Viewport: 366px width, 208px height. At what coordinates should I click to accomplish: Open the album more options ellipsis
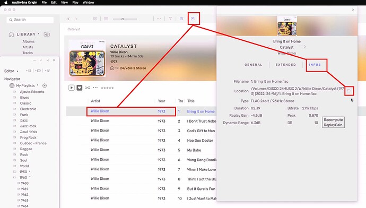pos(95,88)
